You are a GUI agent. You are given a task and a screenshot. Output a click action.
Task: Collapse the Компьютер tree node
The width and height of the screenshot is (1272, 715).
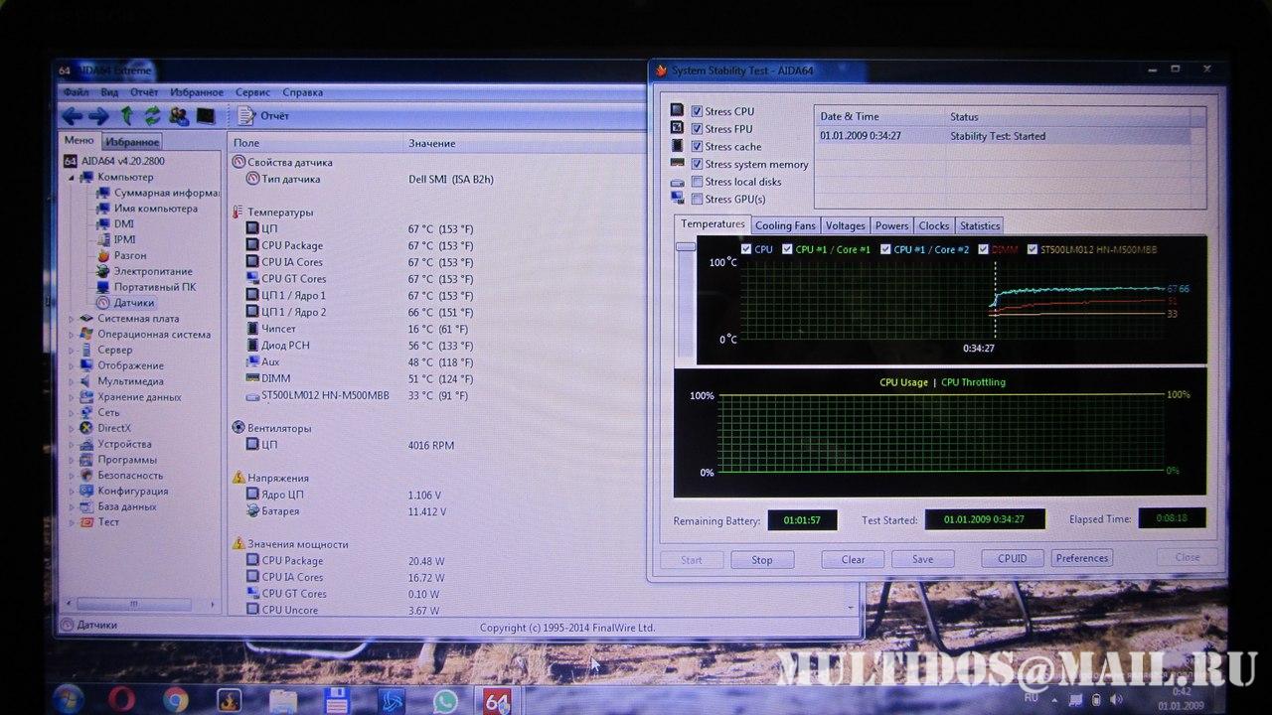pos(72,178)
